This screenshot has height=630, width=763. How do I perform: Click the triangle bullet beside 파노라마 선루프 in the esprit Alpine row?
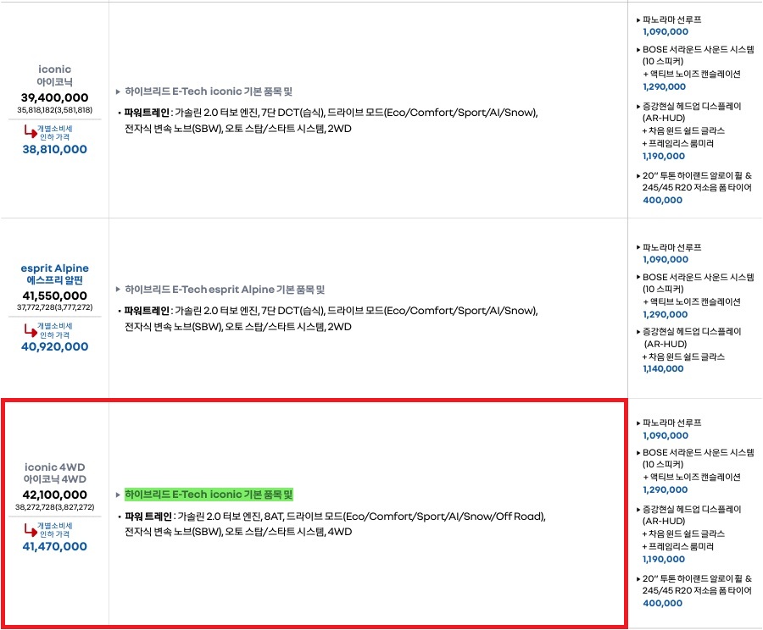[638, 247]
